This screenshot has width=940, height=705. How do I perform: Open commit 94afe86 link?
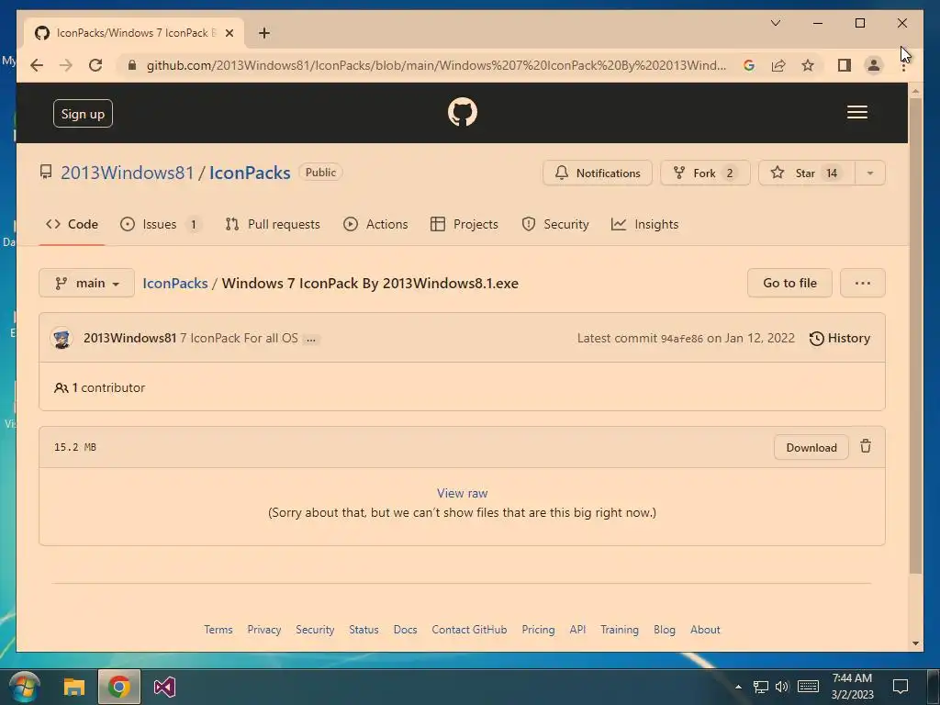(x=682, y=339)
